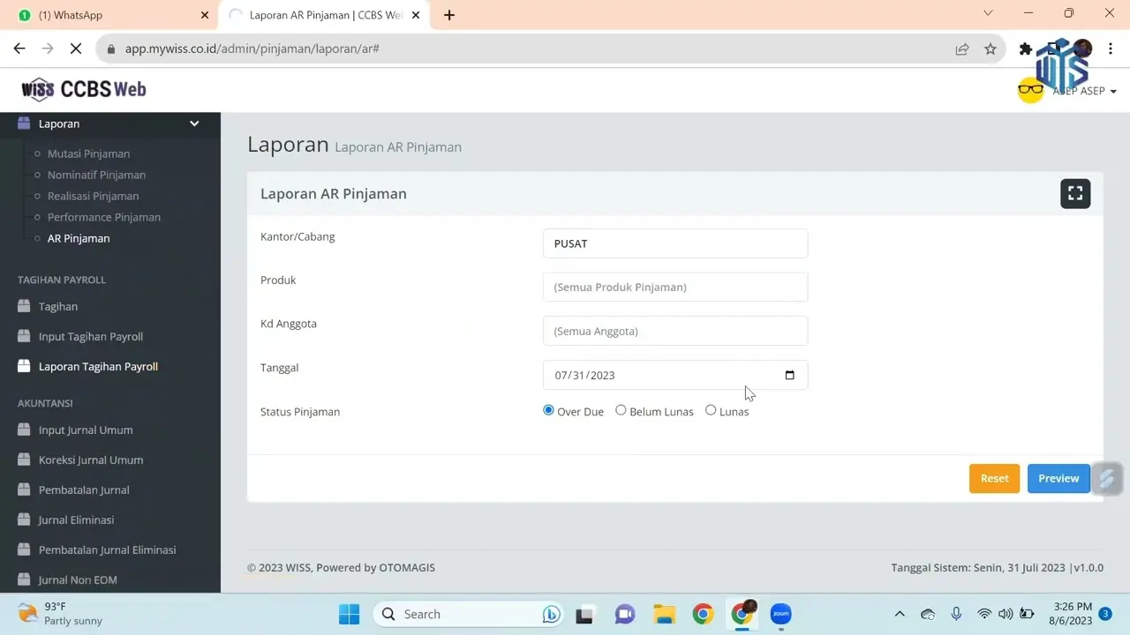The image size is (1130, 635).
Task: Open the Produk dropdown field
Action: click(x=674, y=287)
